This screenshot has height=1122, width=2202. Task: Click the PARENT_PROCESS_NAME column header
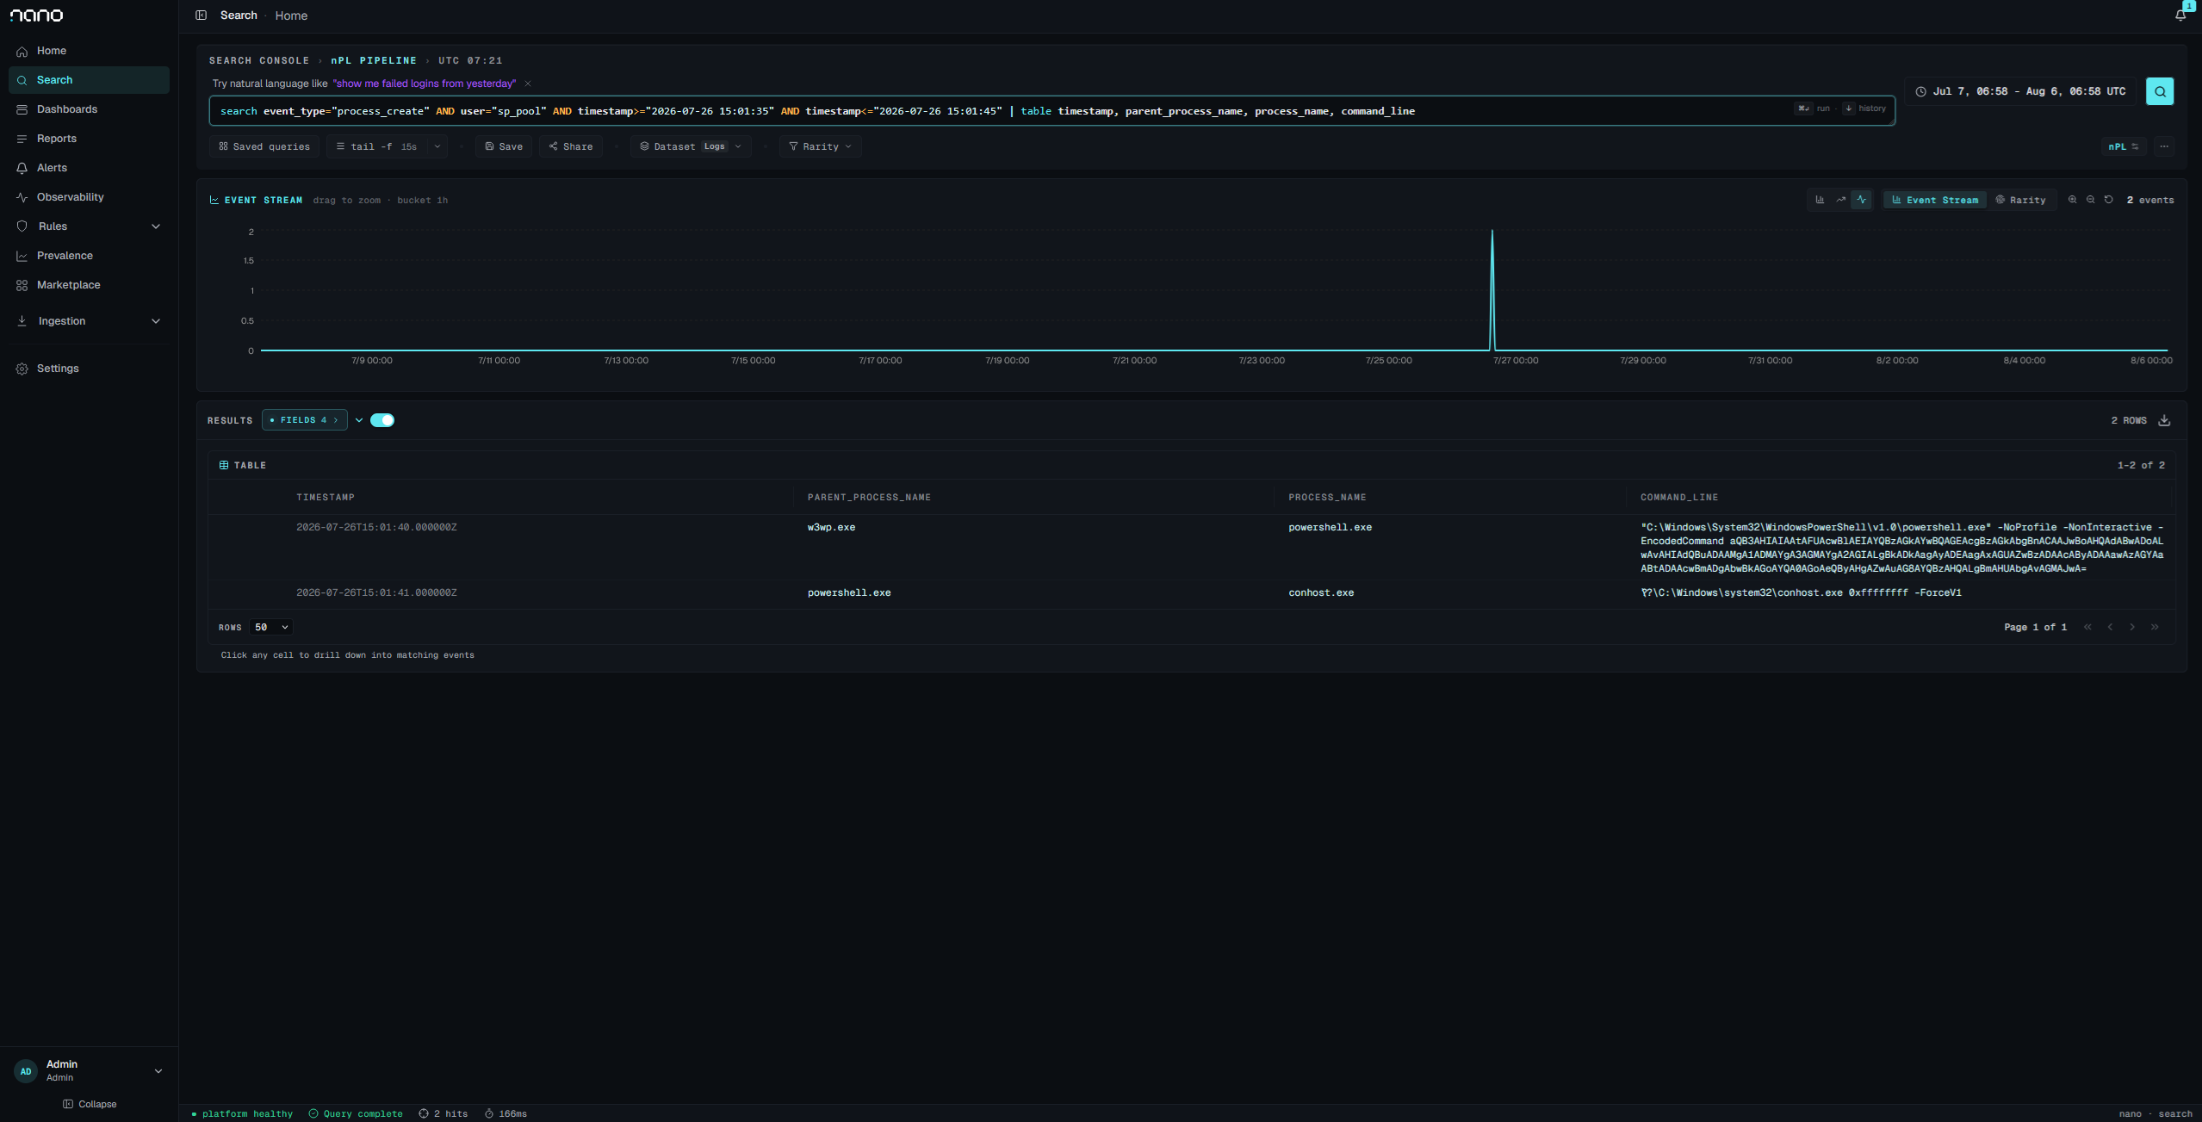pos(869,497)
